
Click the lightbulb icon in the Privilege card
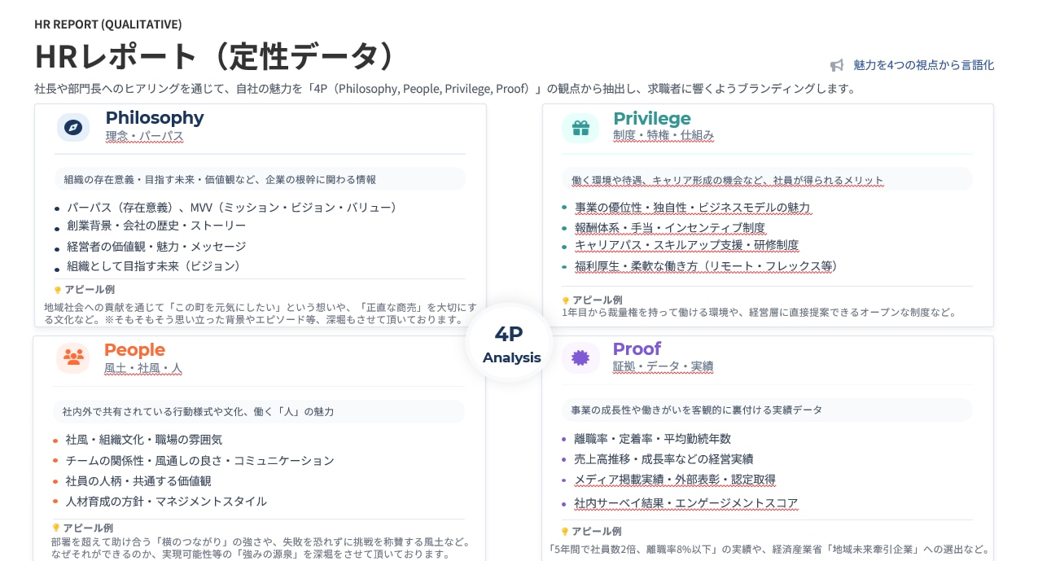coord(566,300)
